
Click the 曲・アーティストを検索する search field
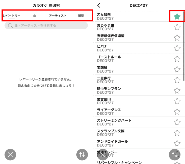pos(46,25)
